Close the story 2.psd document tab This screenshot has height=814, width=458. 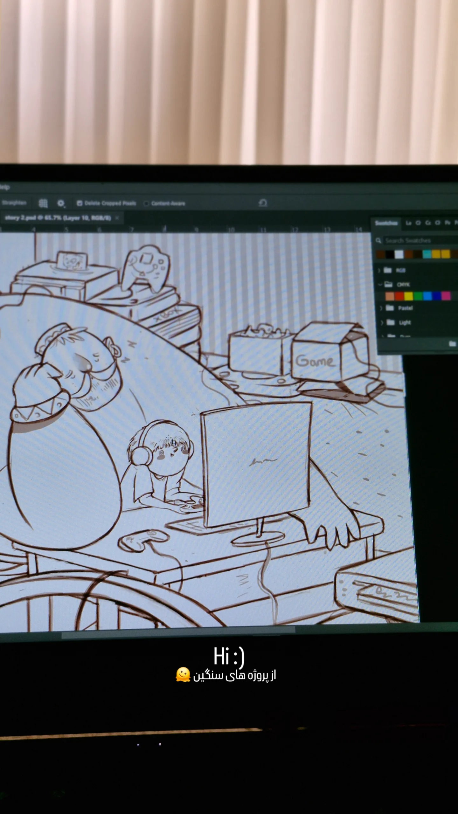(x=117, y=218)
